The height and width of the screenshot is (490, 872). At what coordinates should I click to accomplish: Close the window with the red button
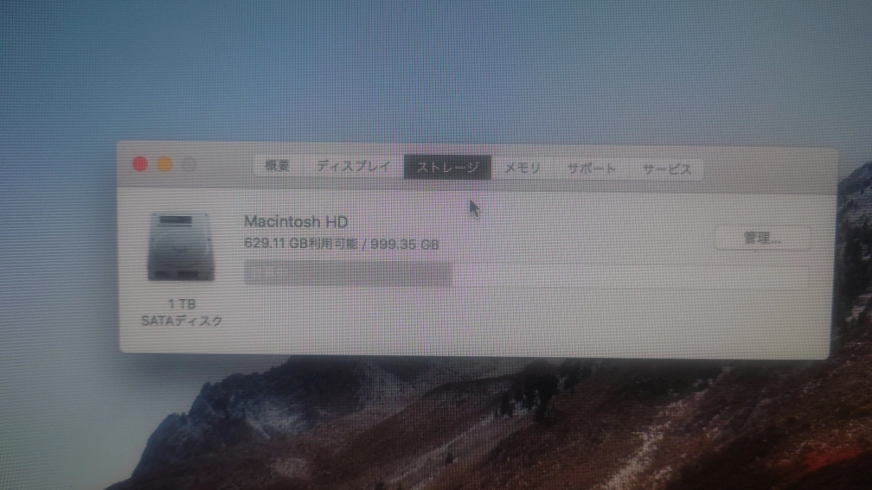(140, 164)
